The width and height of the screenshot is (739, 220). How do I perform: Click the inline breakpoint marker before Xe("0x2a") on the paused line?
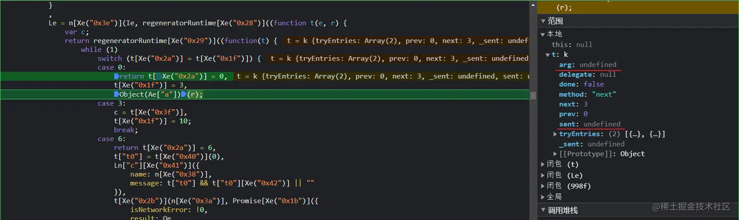[158, 76]
